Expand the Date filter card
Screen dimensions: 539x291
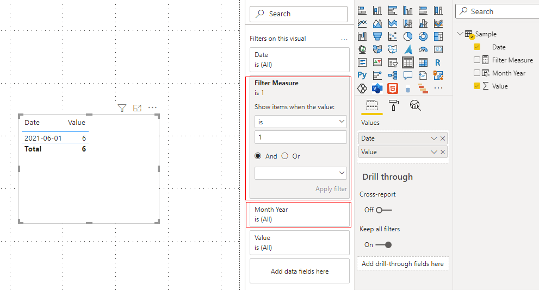pos(299,60)
